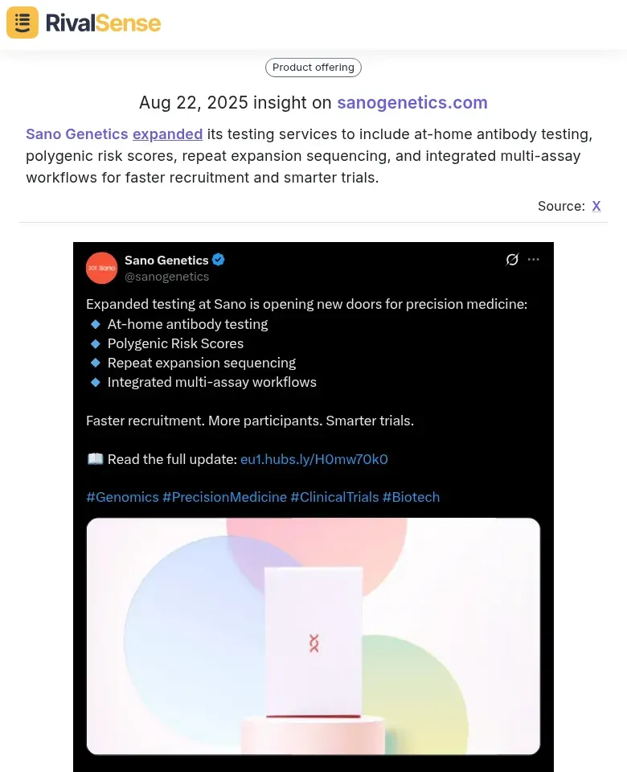Click the Product offering pill
The image size is (627, 772).
pyautogui.click(x=313, y=68)
